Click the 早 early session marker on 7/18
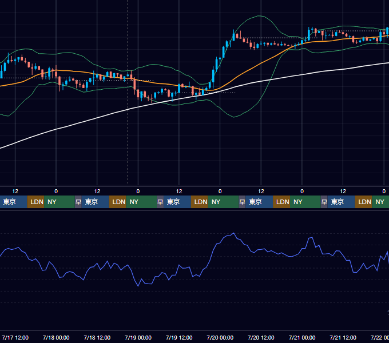The height and width of the screenshot is (343, 389). pos(78,202)
